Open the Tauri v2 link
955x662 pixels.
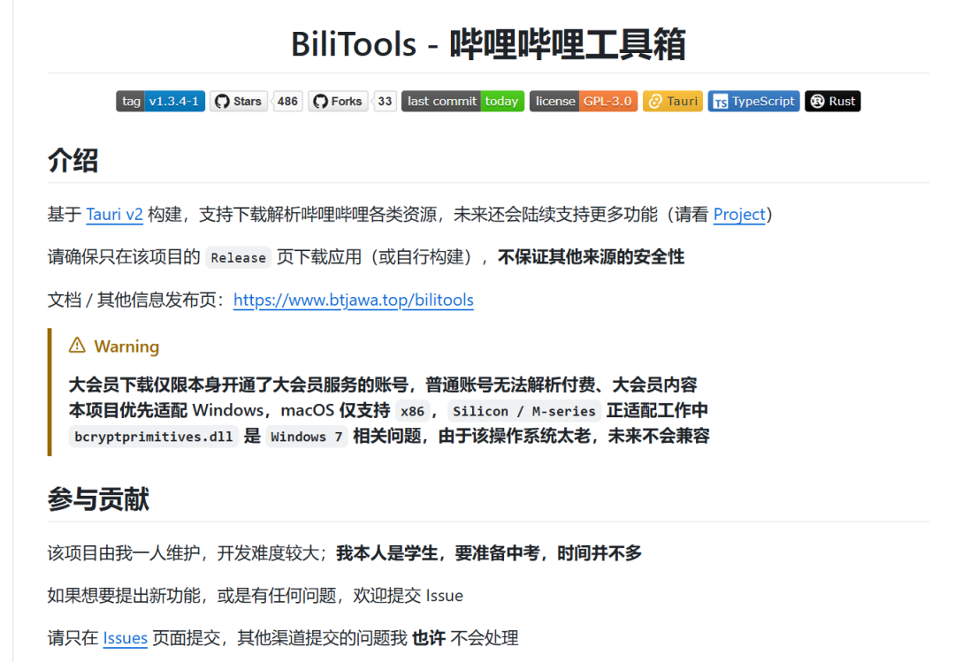click(114, 214)
